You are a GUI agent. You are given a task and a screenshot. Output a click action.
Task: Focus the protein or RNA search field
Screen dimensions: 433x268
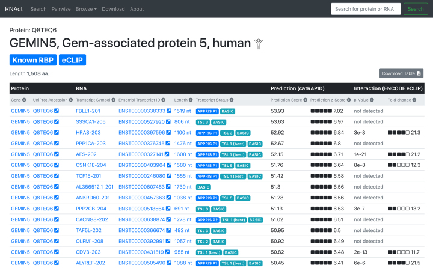coord(365,9)
